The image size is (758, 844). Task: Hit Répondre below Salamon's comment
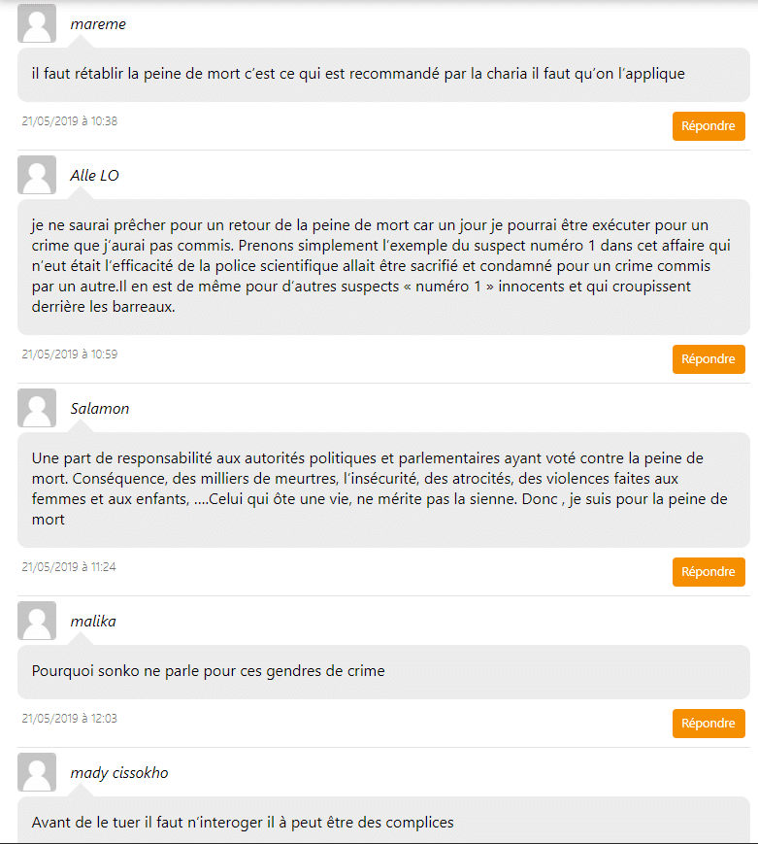709,572
